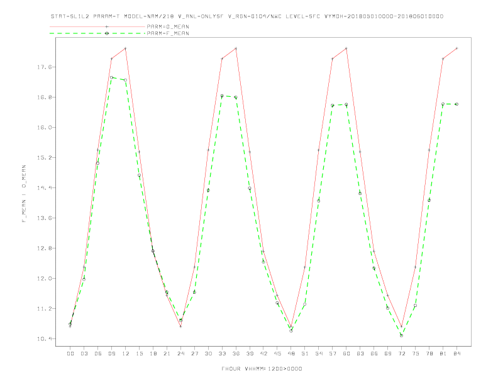Click the 48 forecast hour tick label
The height and width of the screenshot is (385, 498).
291,354
